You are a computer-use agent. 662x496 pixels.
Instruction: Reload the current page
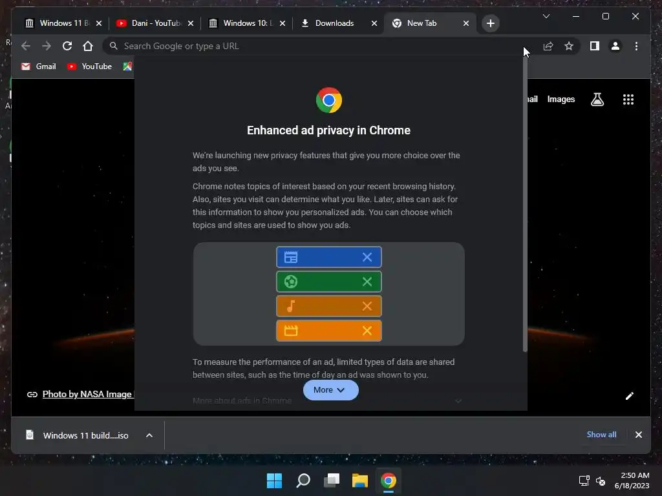pos(67,46)
